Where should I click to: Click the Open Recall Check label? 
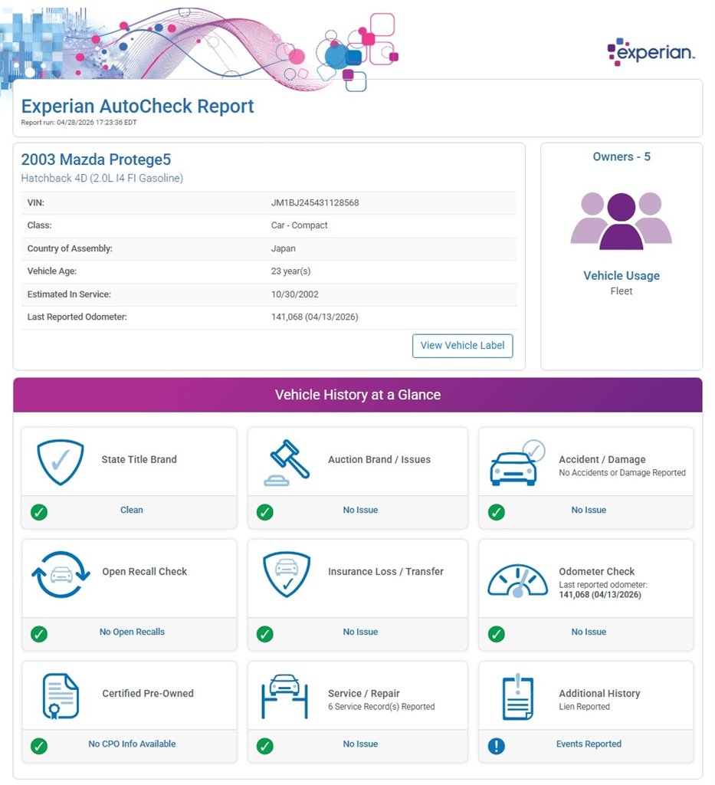click(x=145, y=572)
